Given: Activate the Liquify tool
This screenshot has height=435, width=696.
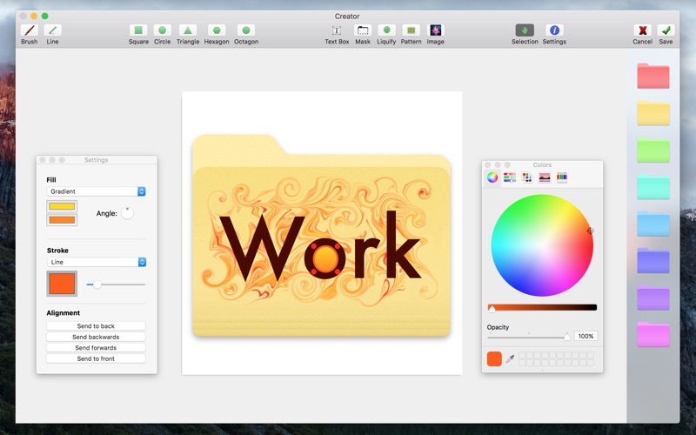Looking at the screenshot, I should (x=386, y=34).
